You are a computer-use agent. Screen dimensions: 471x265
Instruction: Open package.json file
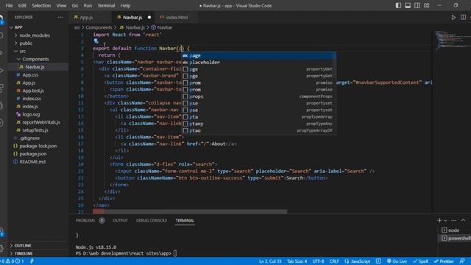pos(32,154)
